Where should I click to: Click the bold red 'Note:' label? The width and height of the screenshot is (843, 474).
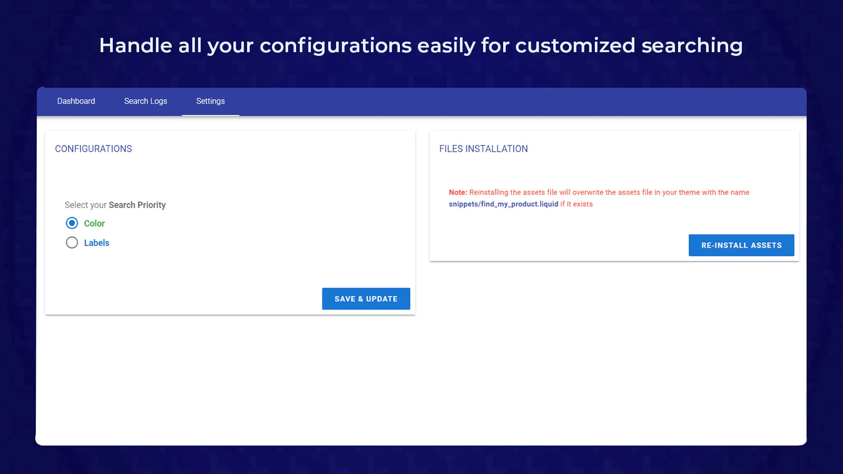[458, 193]
